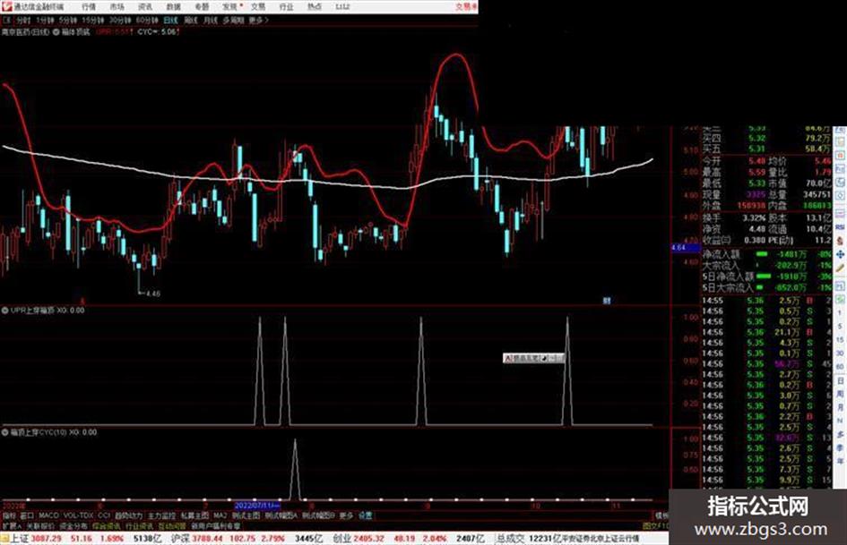
Task: Select 年 period in right sidebar
Action: 840,462
